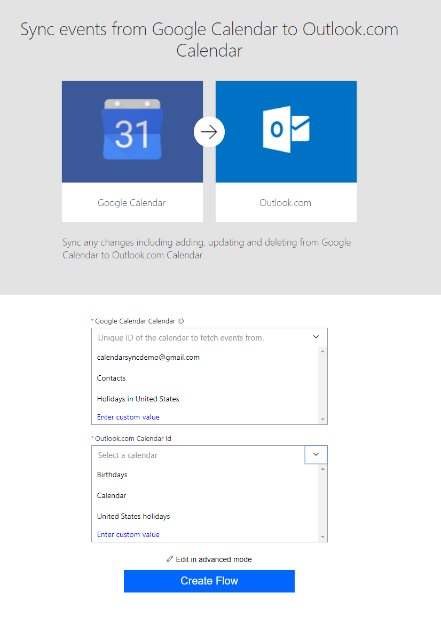Click the Google Calendar 31 icon

(132, 130)
